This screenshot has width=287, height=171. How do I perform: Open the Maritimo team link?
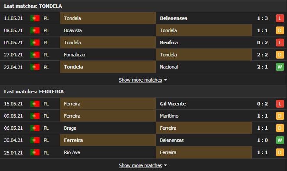[169, 116]
